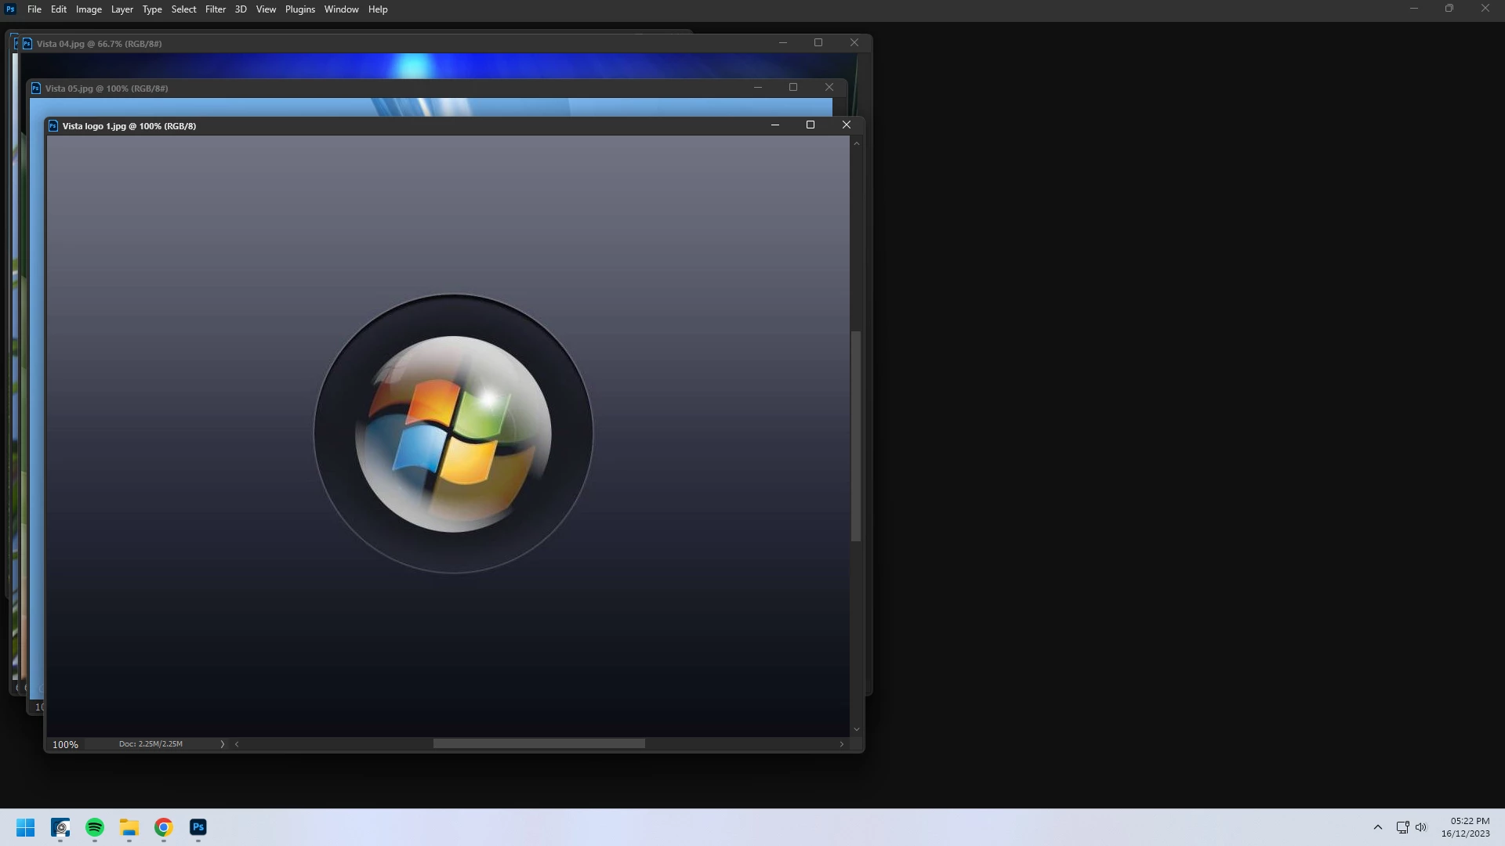This screenshot has height=846, width=1505.
Task: Open the Image menu
Action: [89, 9]
